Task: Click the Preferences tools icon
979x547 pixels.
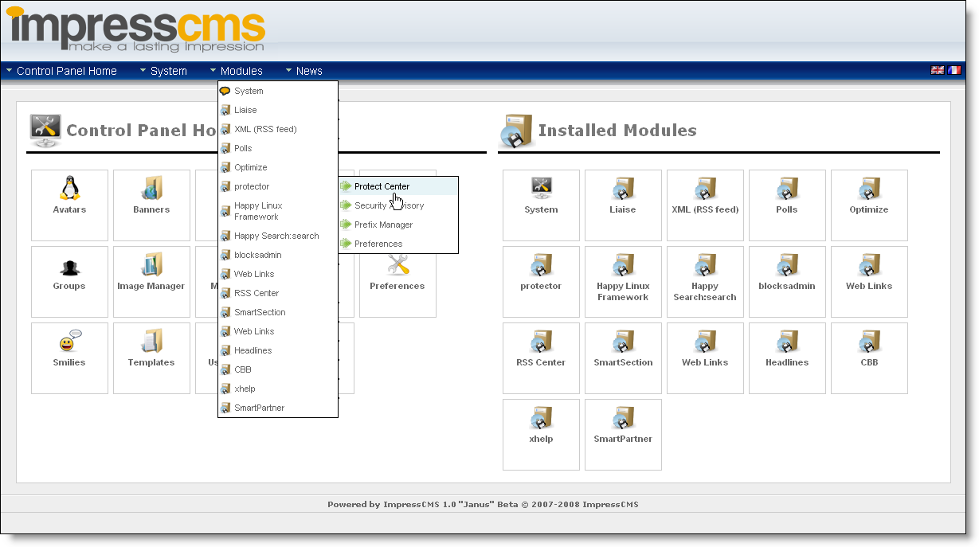Action: click(397, 267)
